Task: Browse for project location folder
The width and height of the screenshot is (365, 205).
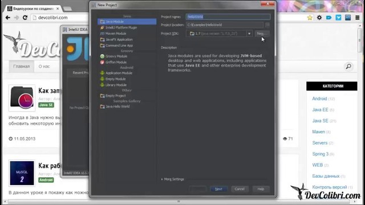Action: click(267, 25)
